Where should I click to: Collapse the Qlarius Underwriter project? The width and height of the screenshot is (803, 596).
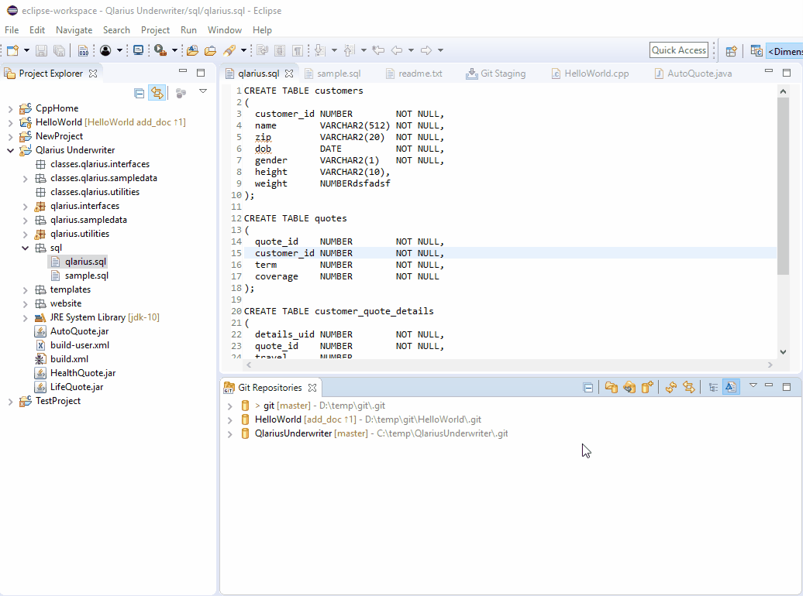click(10, 150)
